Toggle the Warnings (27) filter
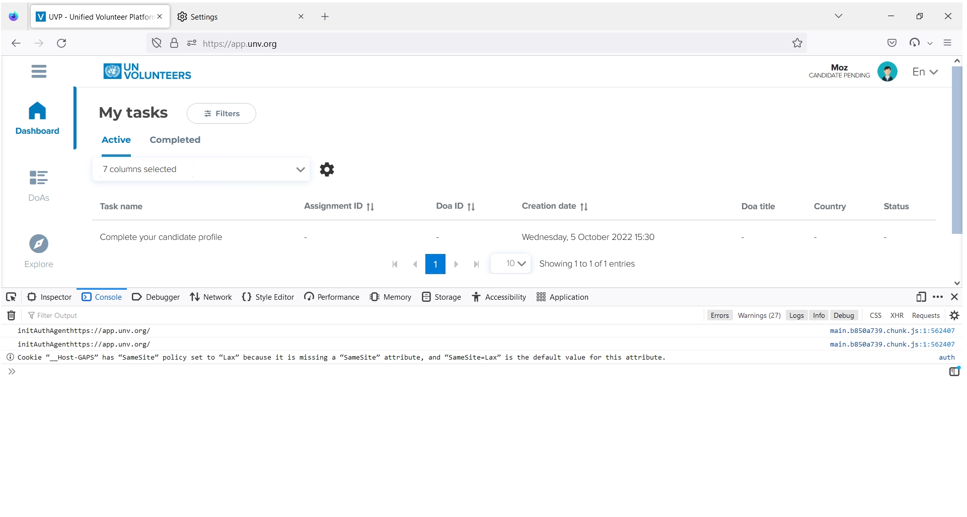The width and height of the screenshot is (967, 517). click(x=758, y=315)
